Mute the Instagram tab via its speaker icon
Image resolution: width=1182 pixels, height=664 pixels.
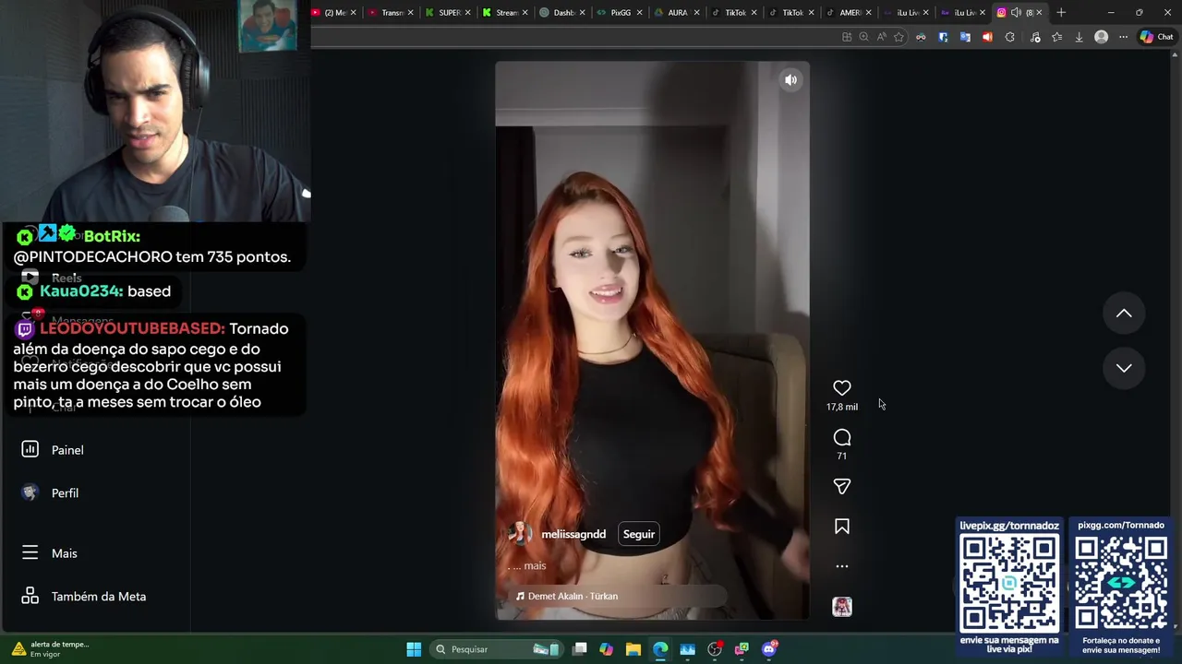click(x=1016, y=12)
